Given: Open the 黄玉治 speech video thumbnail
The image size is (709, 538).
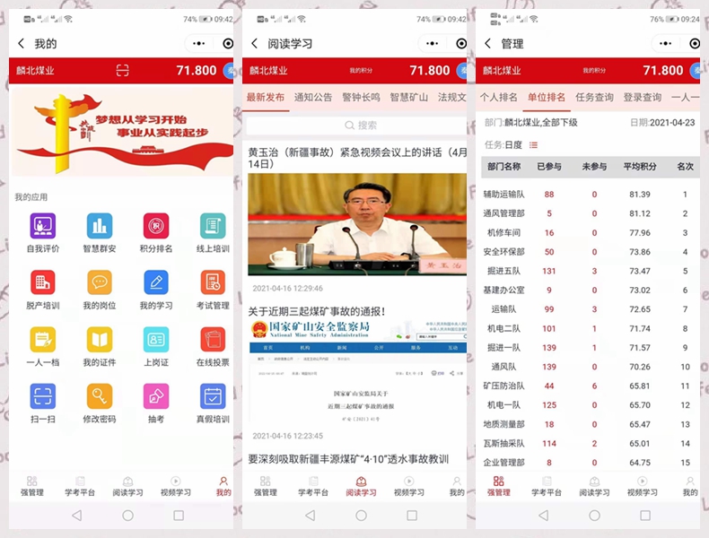Looking at the screenshot, I should (x=357, y=224).
